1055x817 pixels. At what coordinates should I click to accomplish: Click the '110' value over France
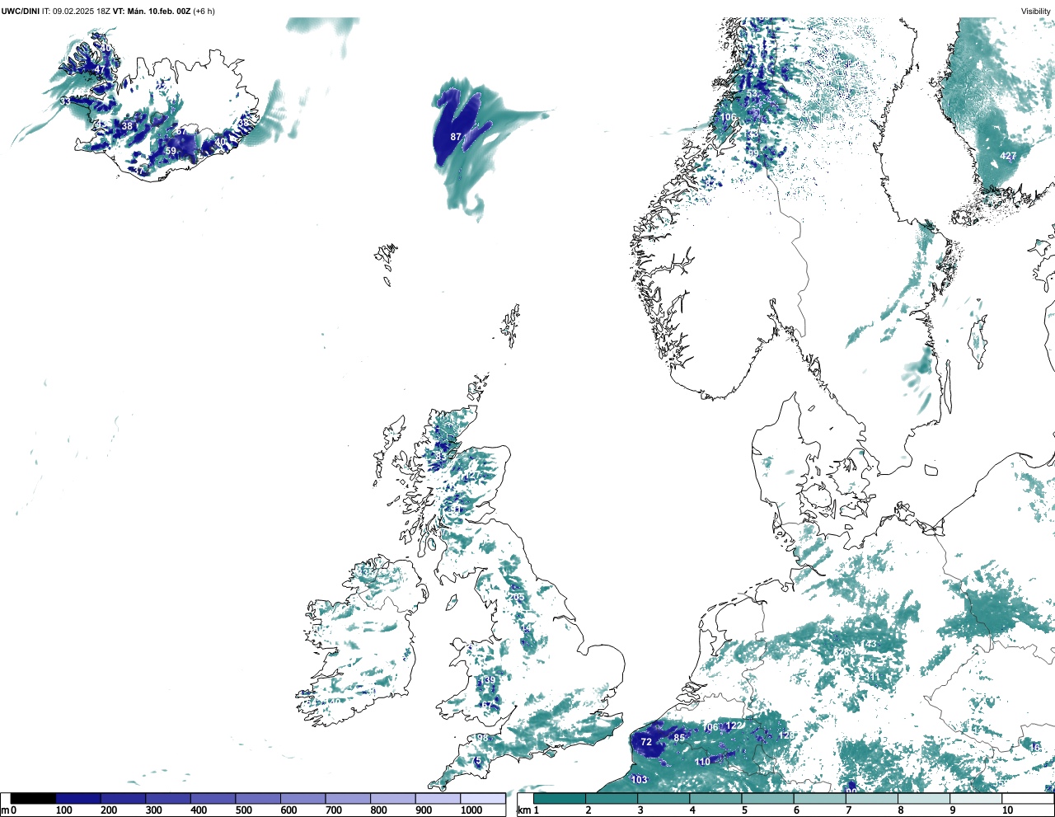pos(702,762)
